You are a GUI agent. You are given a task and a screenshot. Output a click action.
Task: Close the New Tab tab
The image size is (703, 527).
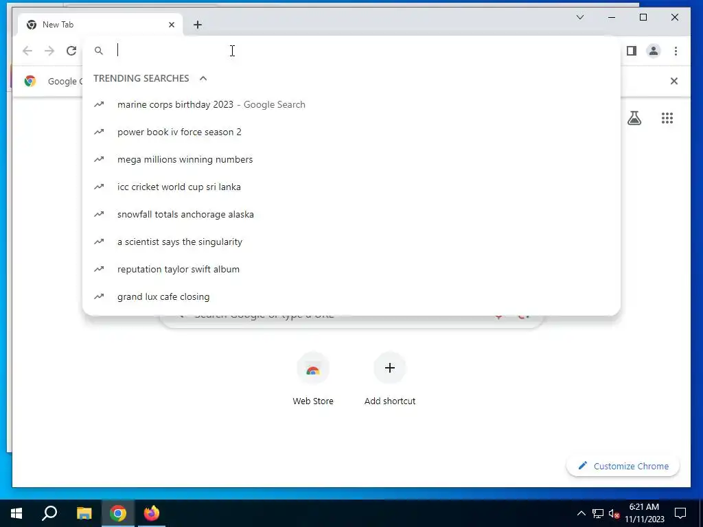coord(171,25)
